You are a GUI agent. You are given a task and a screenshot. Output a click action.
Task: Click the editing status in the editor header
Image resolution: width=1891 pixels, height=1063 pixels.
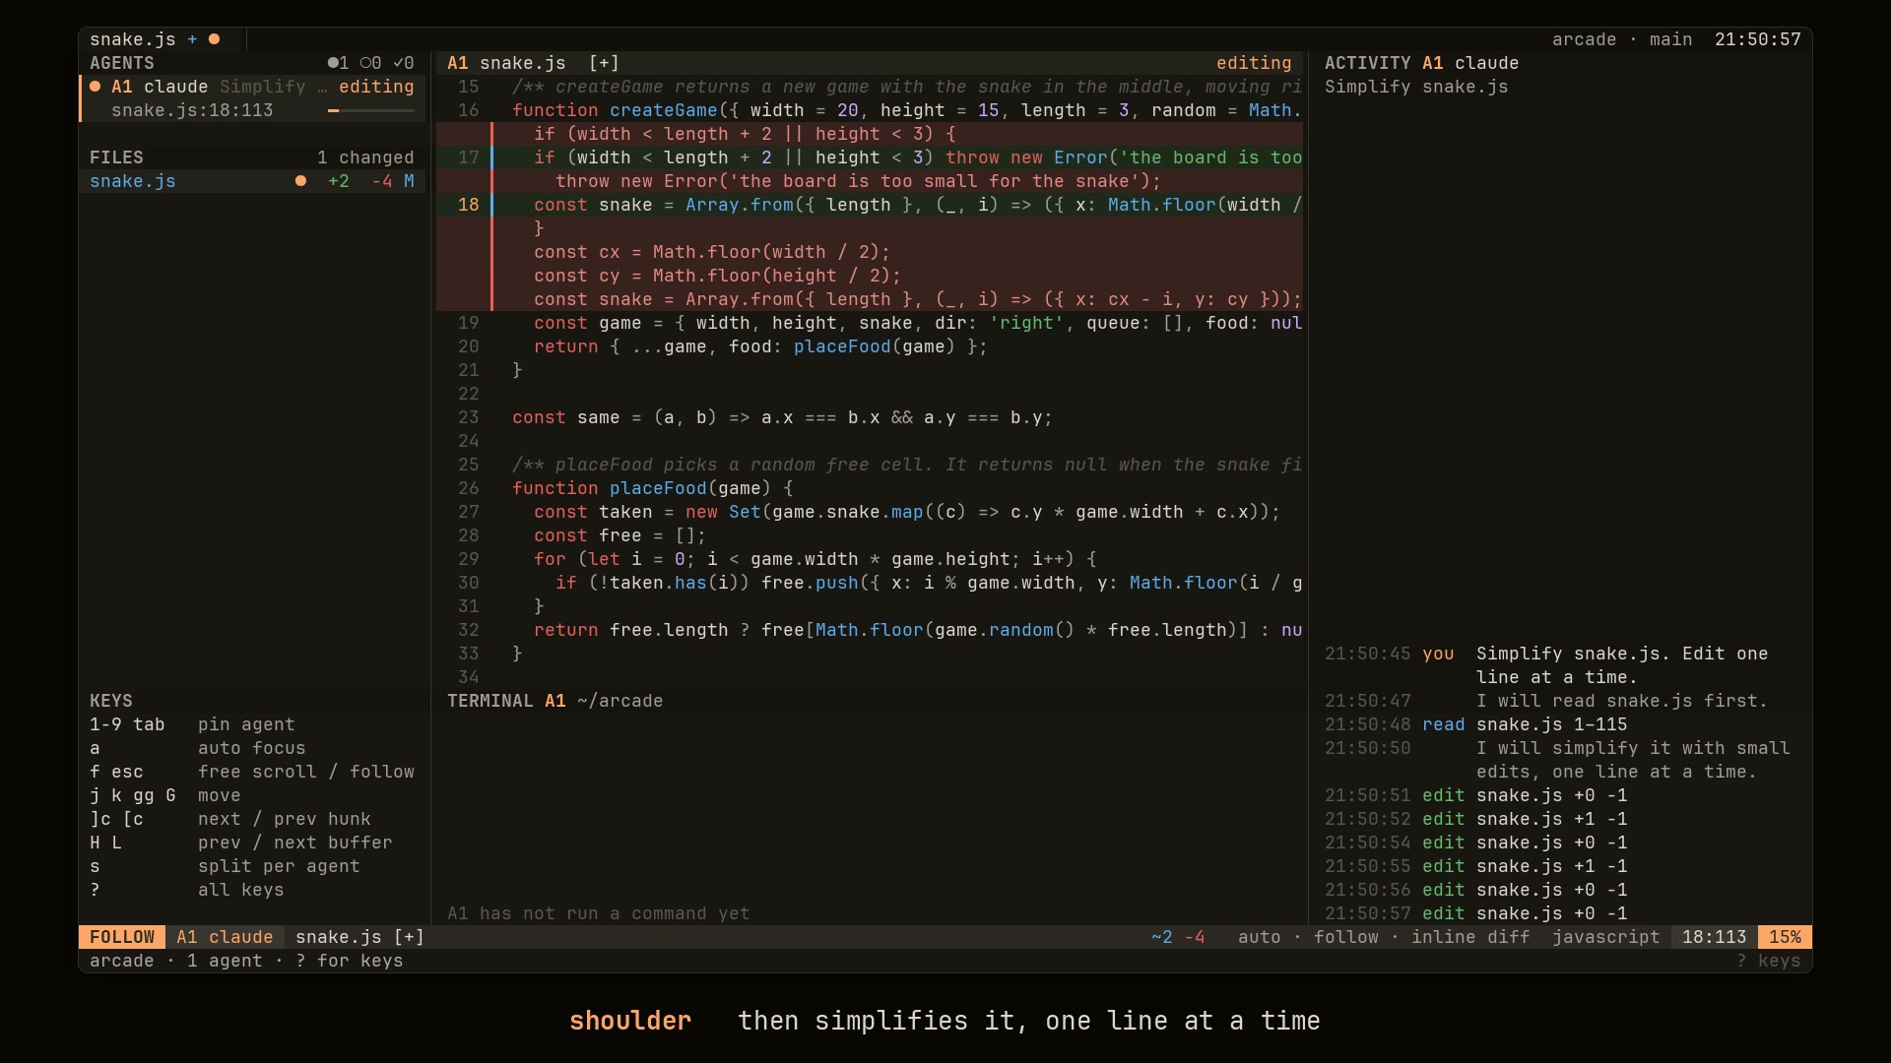1254,63
